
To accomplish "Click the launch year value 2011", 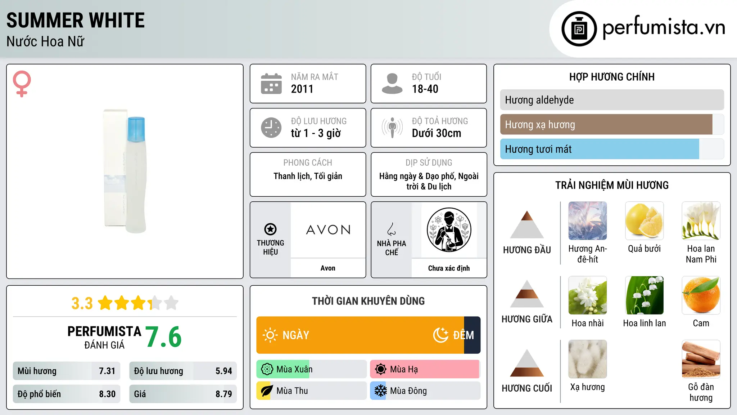I will pyautogui.click(x=302, y=89).
